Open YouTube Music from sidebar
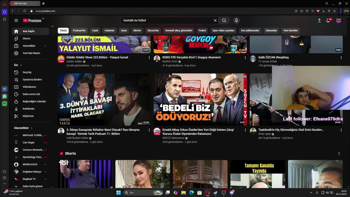The width and height of the screenshot is (350, 197). click(30, 53)
